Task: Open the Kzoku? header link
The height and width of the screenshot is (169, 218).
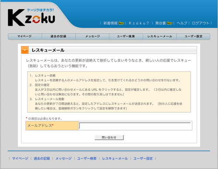Action: point(139,23)
